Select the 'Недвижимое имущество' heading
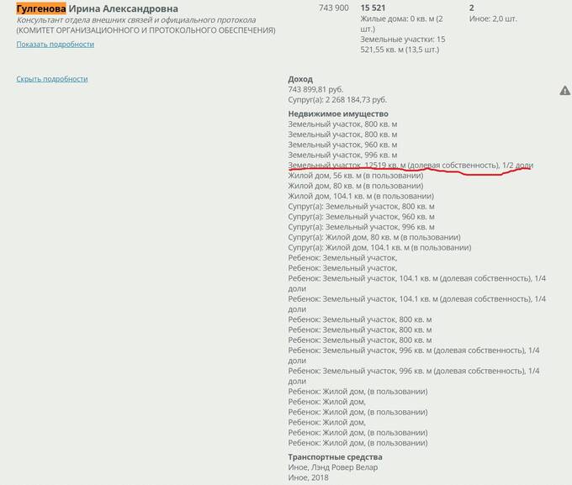The image size is (572, 485). (338, 113)
